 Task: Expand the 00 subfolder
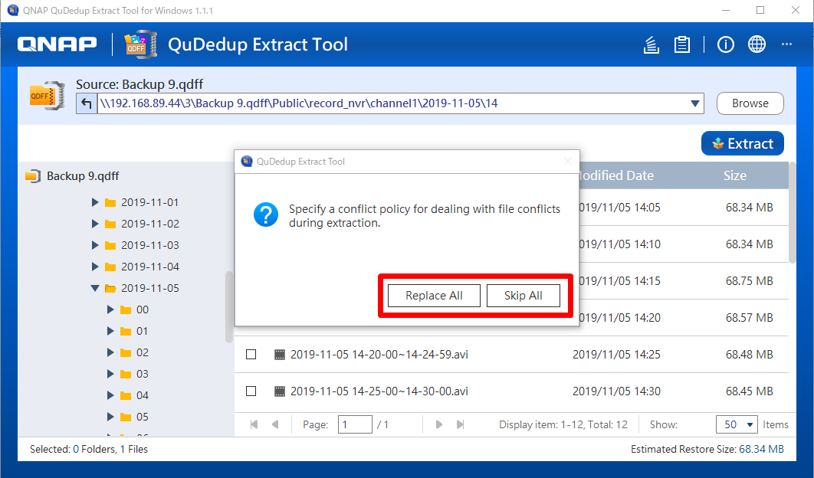tap(110, 309)
